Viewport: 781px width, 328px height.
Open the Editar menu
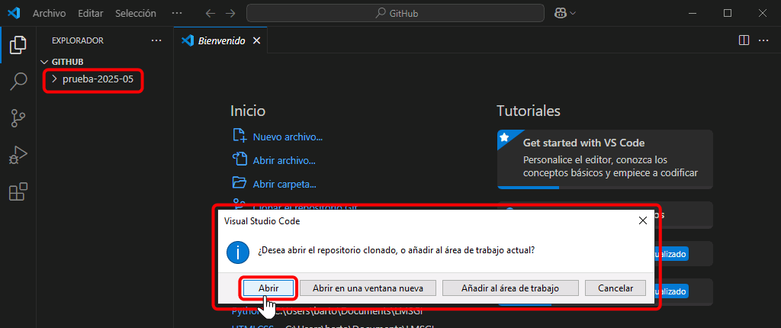pyautogui.click(x=90, y=14)
